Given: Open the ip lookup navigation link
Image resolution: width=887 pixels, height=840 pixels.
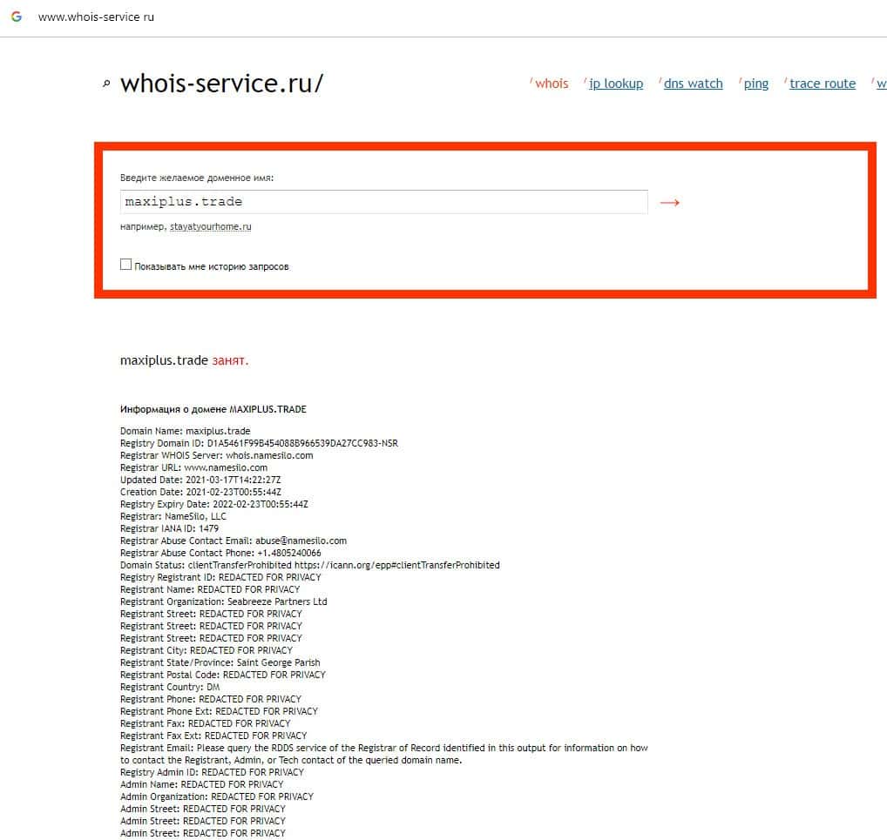Looking at the screenshot, I should [x=616, y=84].
